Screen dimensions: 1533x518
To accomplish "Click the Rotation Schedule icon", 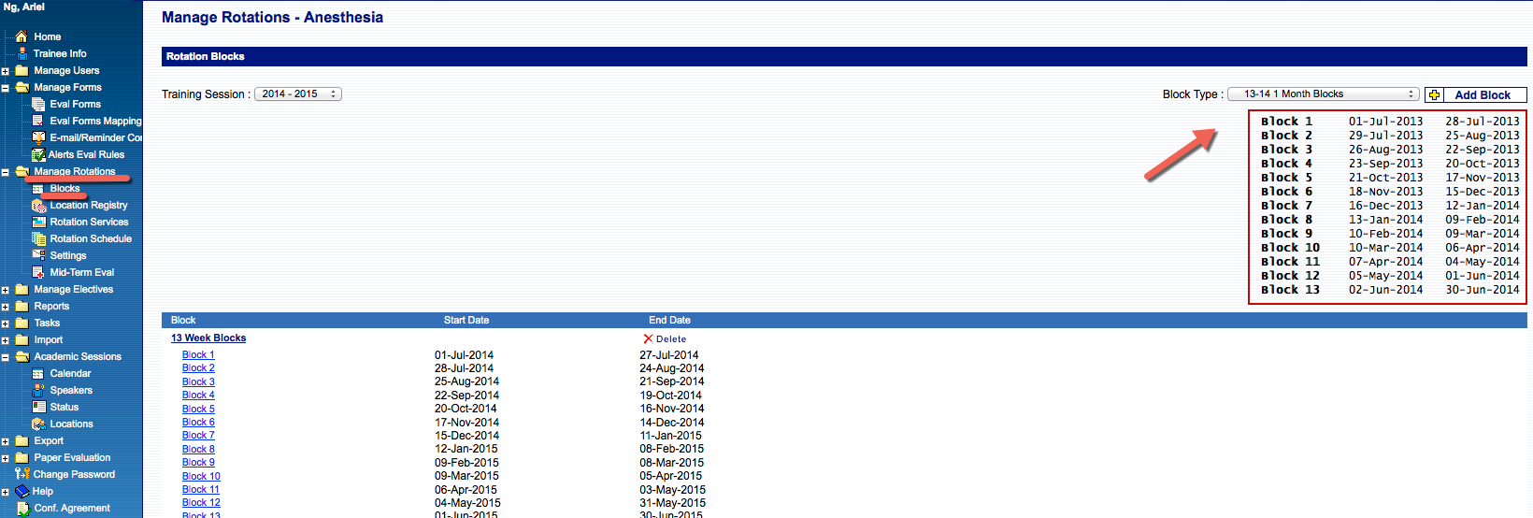I will [38, 238].
